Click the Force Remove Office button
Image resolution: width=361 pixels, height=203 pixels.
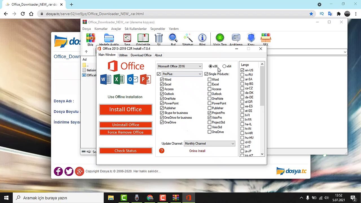click(x=126, y=132)
